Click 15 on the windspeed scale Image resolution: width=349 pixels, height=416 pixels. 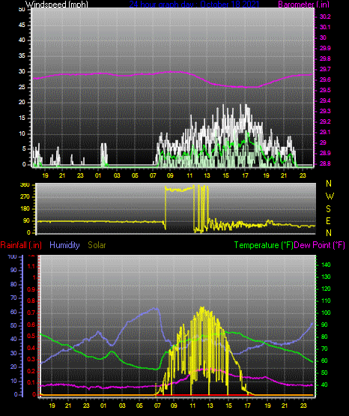pos(22,118)
